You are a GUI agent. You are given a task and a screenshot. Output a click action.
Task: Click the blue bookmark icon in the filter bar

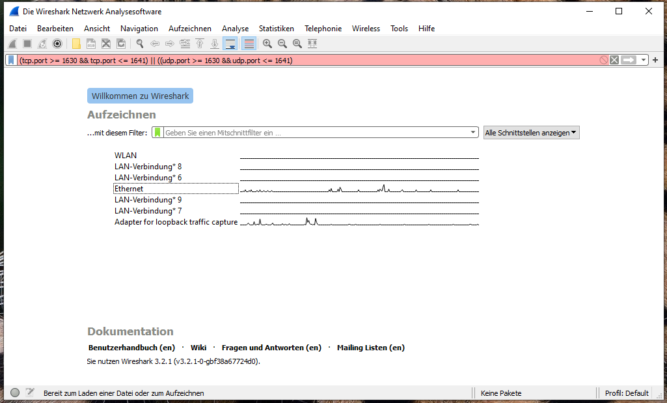click(10, 59)
